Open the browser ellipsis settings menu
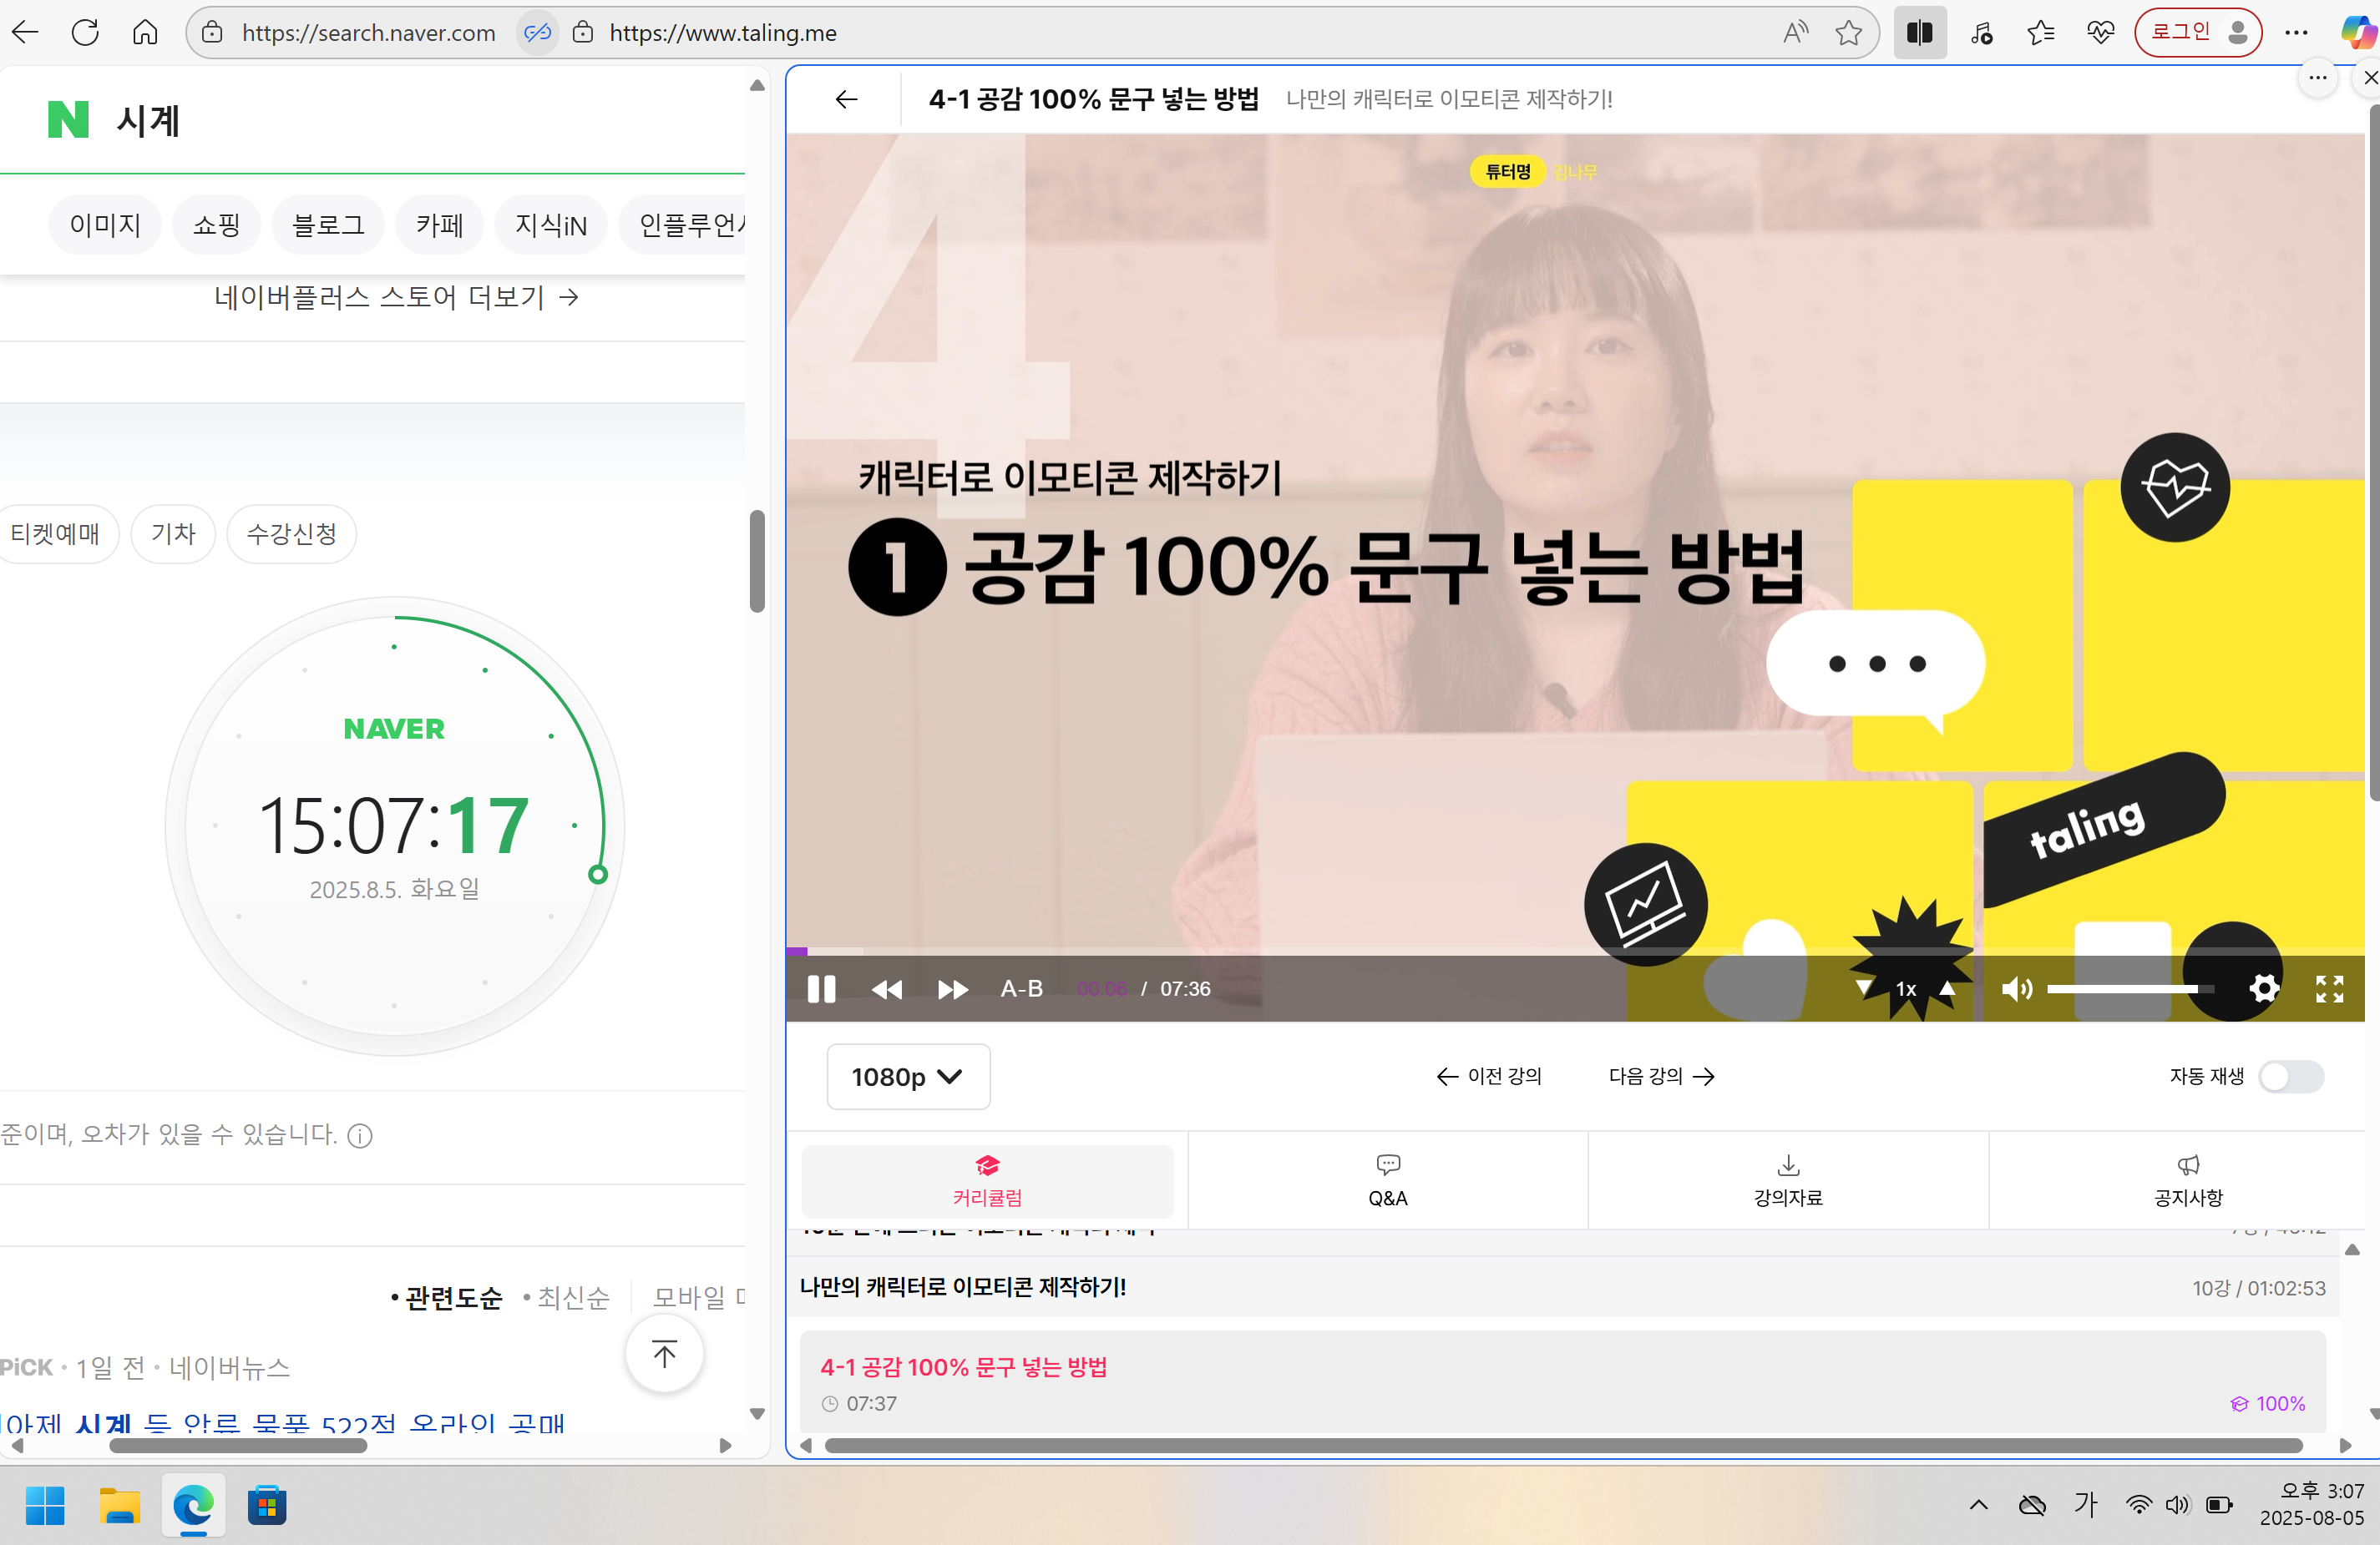The width and height of the screenshot is (2380, 1545). 2297,32
